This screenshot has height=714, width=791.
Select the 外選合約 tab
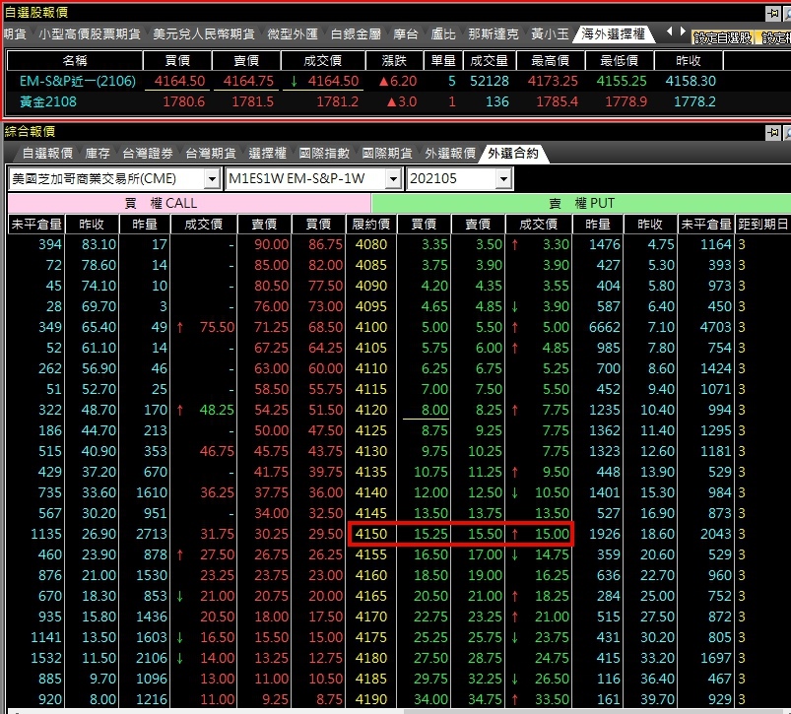(513, 153)
